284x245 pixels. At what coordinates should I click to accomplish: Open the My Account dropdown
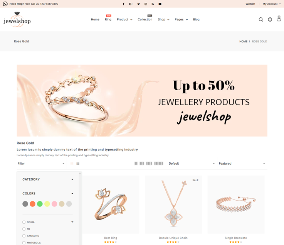point(272,4)
